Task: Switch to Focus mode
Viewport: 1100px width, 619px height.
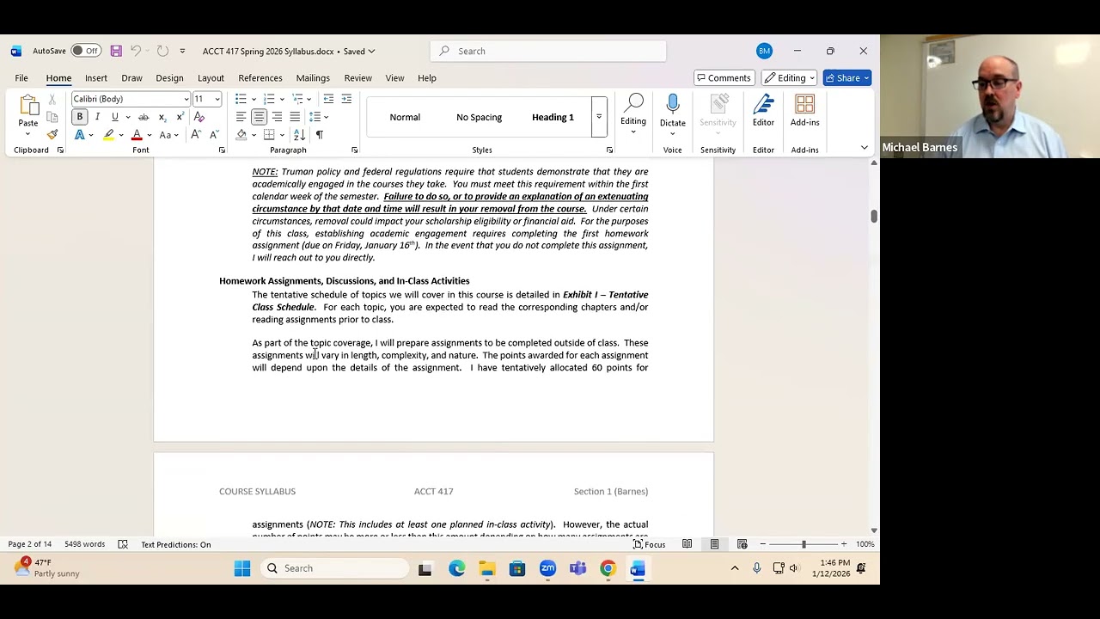Action: (650, 544)
